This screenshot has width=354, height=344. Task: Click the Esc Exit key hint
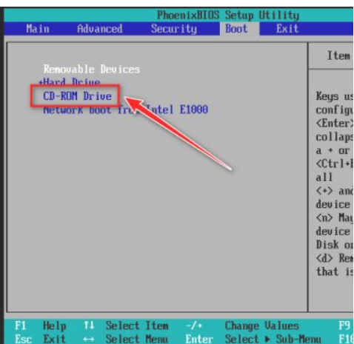point(41,339)
